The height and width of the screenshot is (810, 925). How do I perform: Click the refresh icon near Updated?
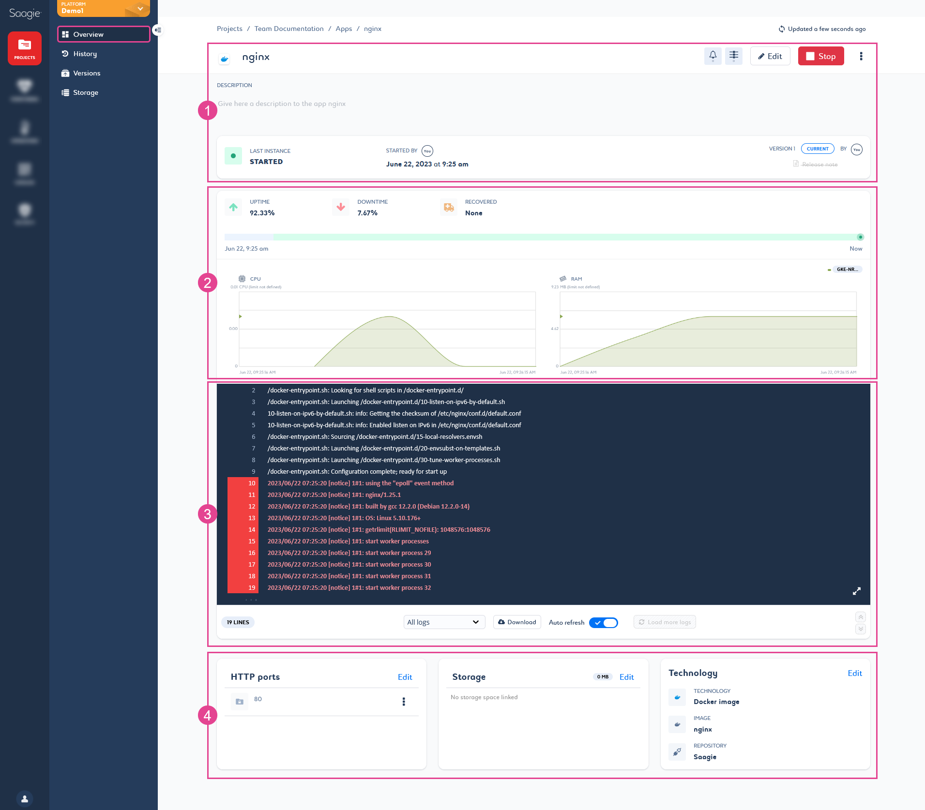(x=782, y=29)
